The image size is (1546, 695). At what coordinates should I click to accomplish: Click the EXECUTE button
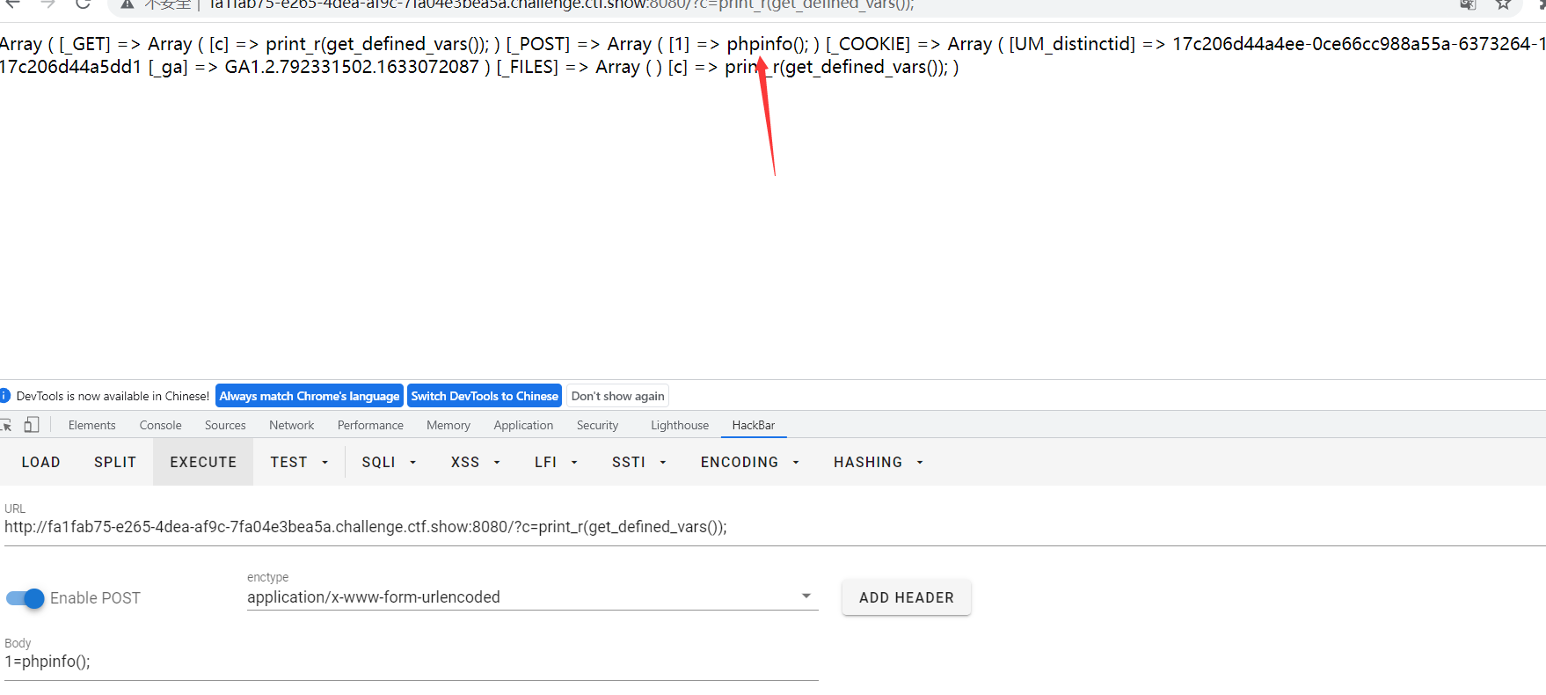tap(203, 462)
